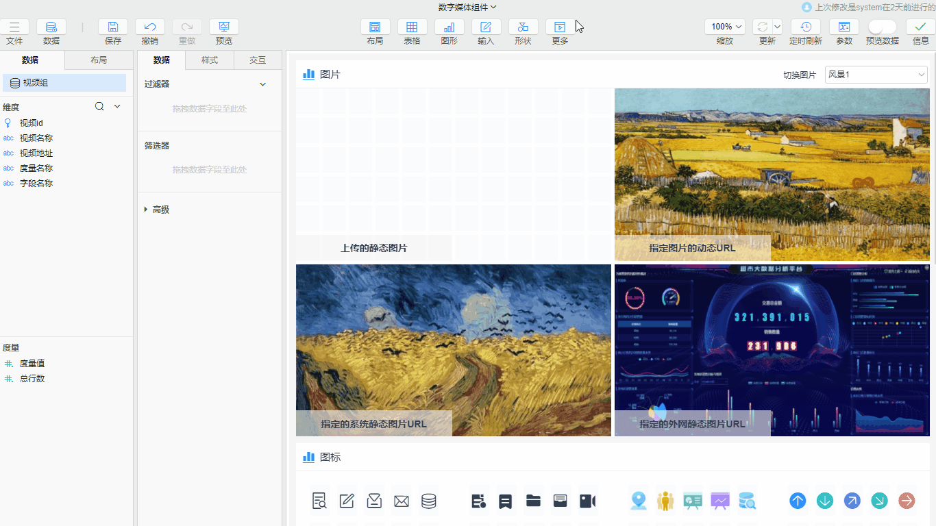This screenshot has width=936, height=526.
Task: Click the 数字媒体组件 title dropdown
Action: coord(467,8)
